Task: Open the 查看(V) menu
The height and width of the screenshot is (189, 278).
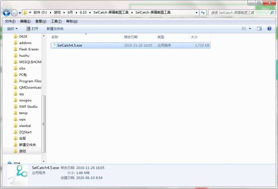Action: 41,21
